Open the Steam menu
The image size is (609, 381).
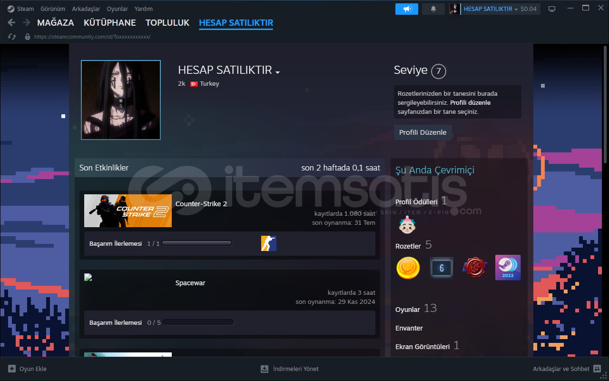(25, 9)
